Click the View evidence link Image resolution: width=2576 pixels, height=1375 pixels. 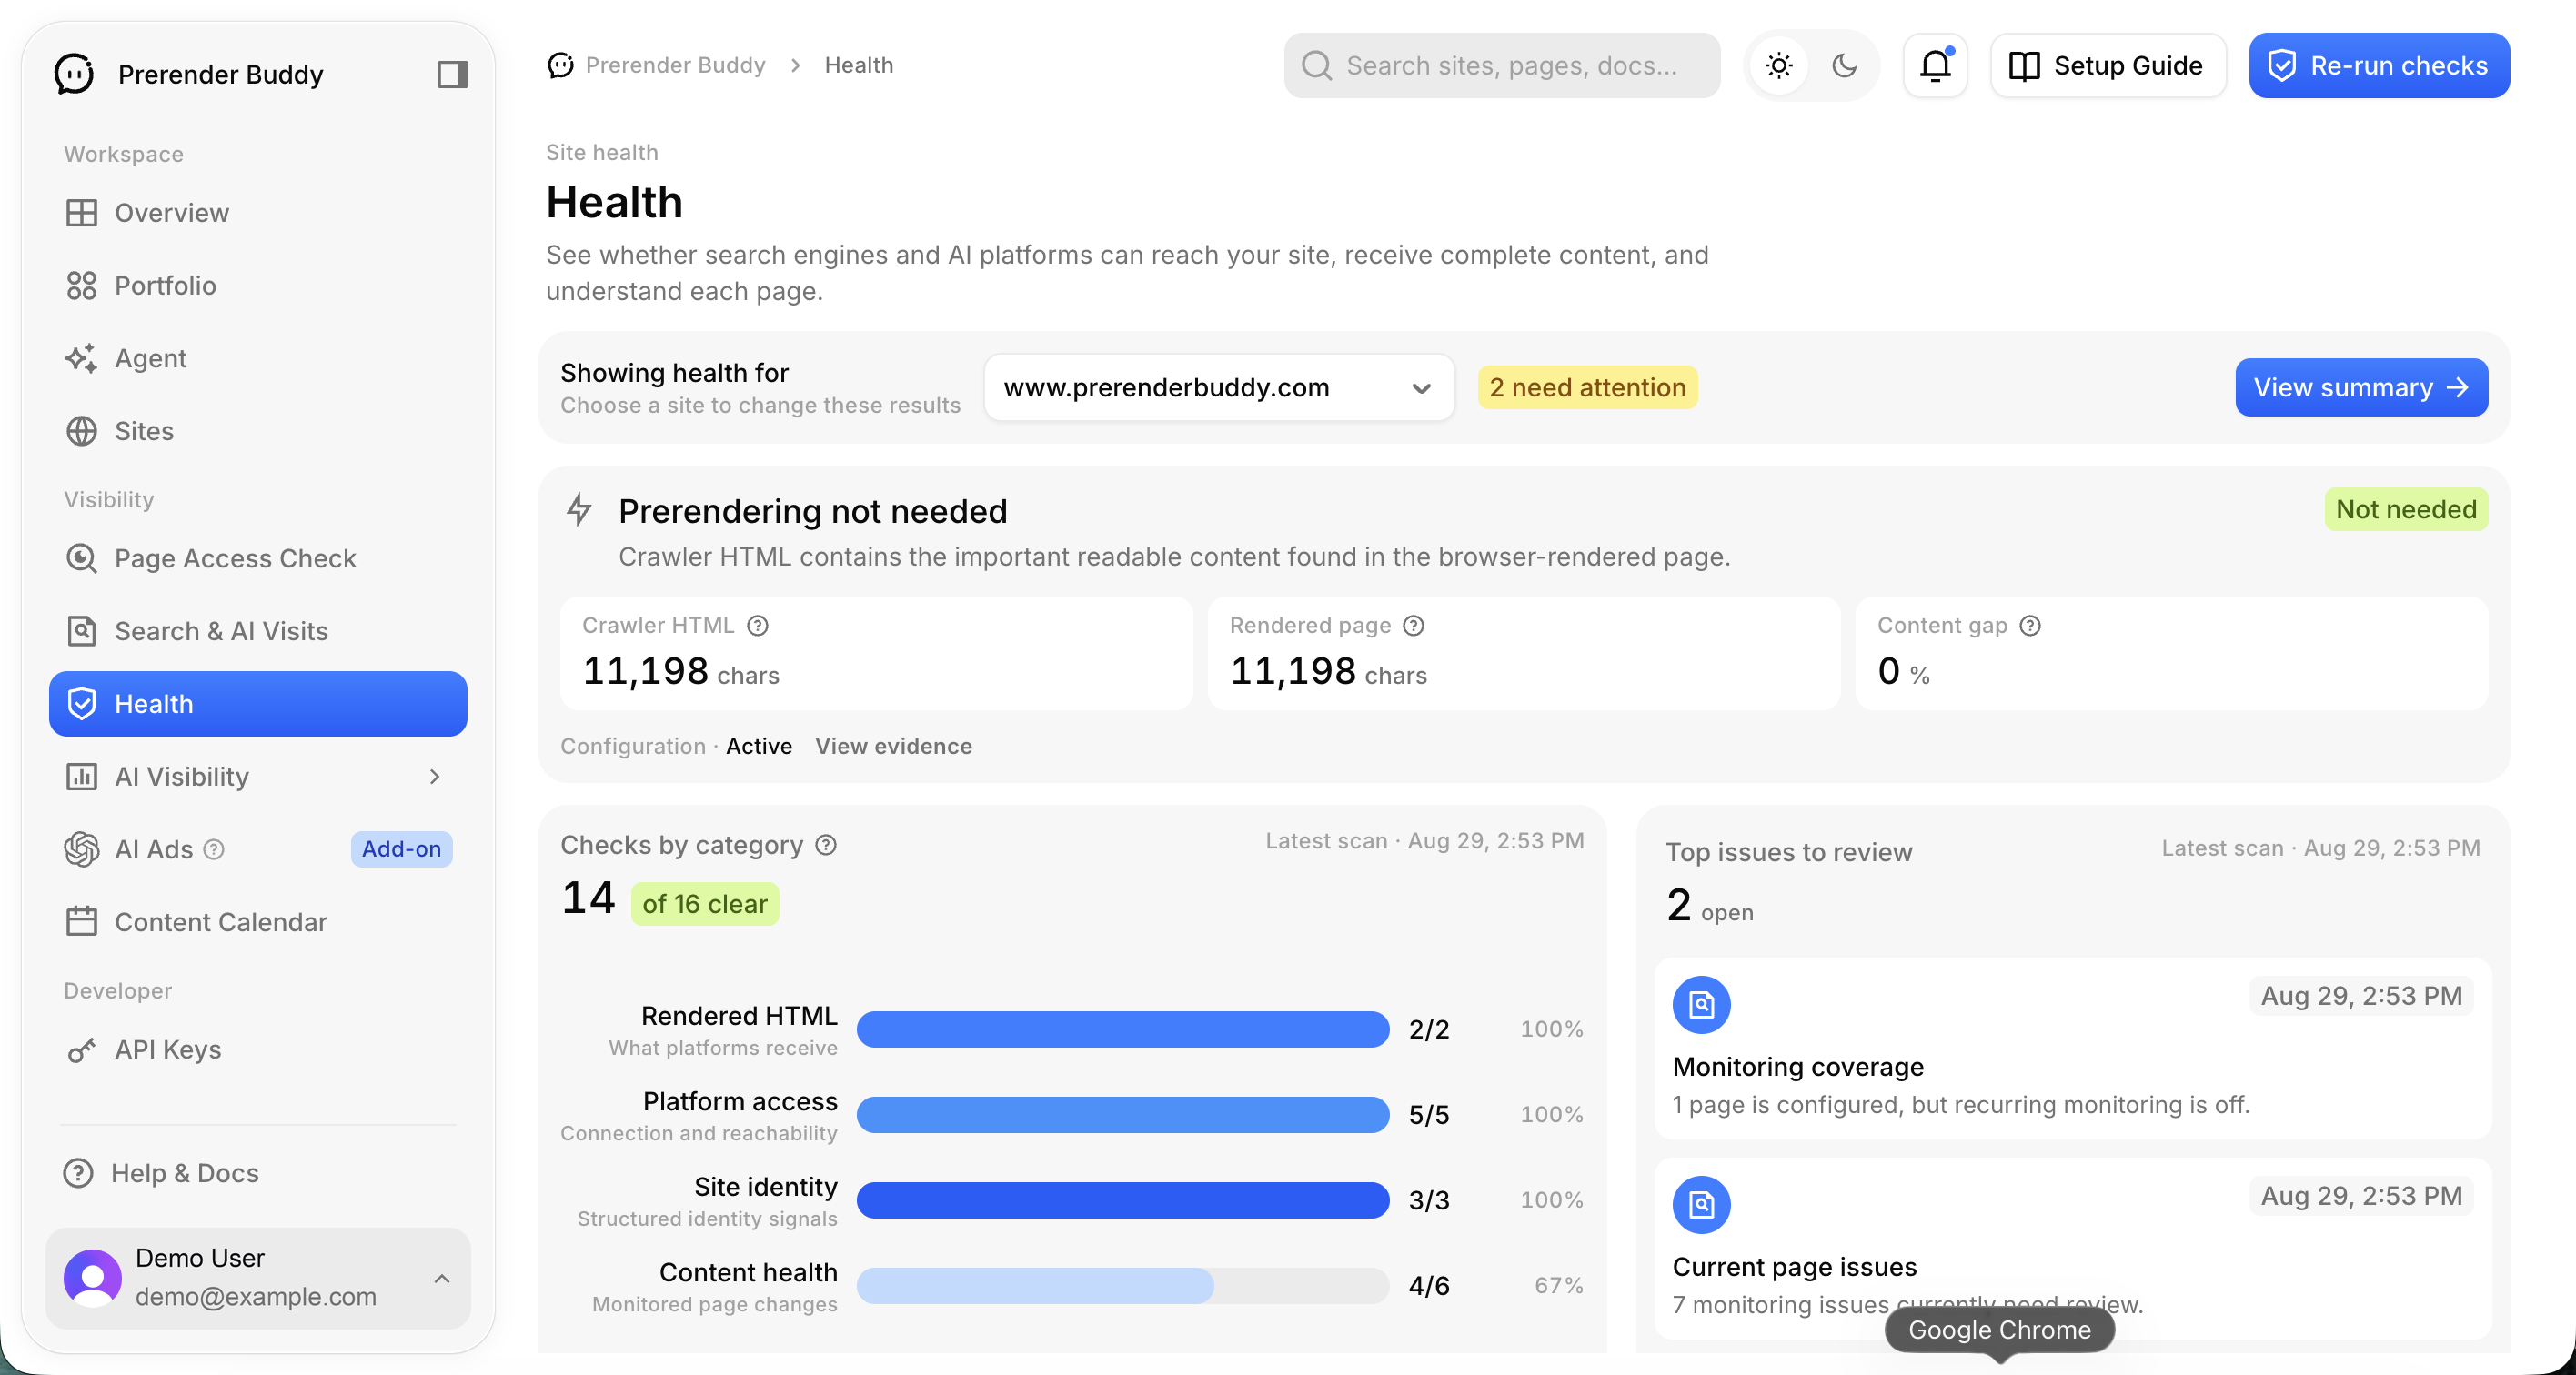pos(893,746)
